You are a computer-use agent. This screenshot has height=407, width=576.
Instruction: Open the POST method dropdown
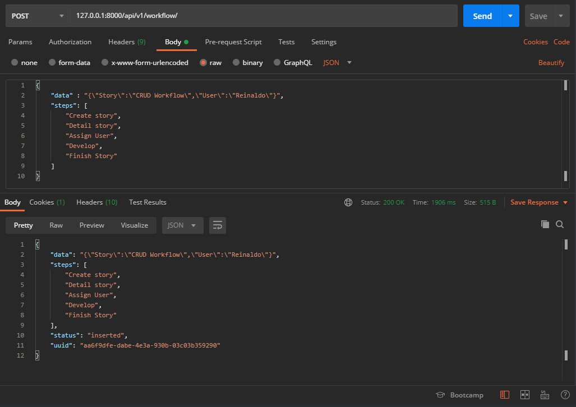[x=38, y=16]
